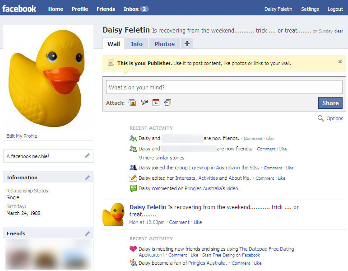Screen dimensions: 348x271
Task: Open the Inbox from the top navigation
Action: coord(135,9)
